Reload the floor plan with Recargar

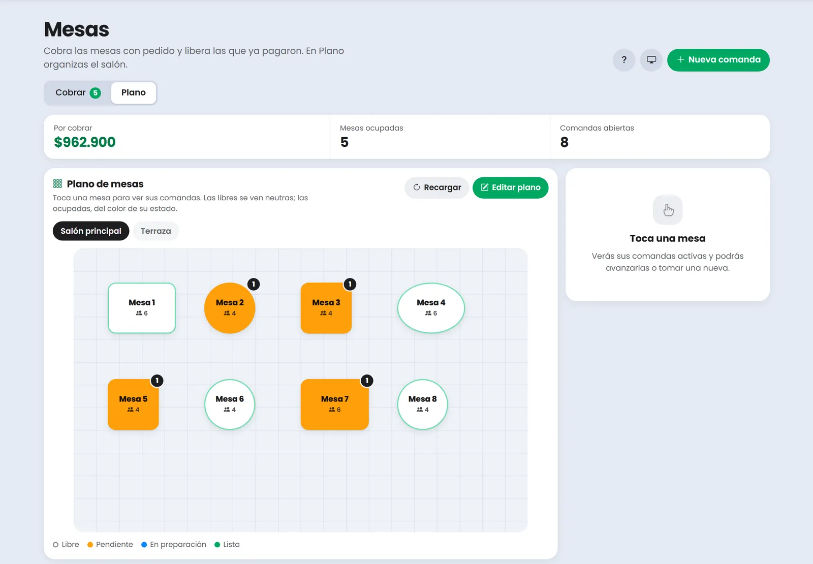[x=437, y=187]
